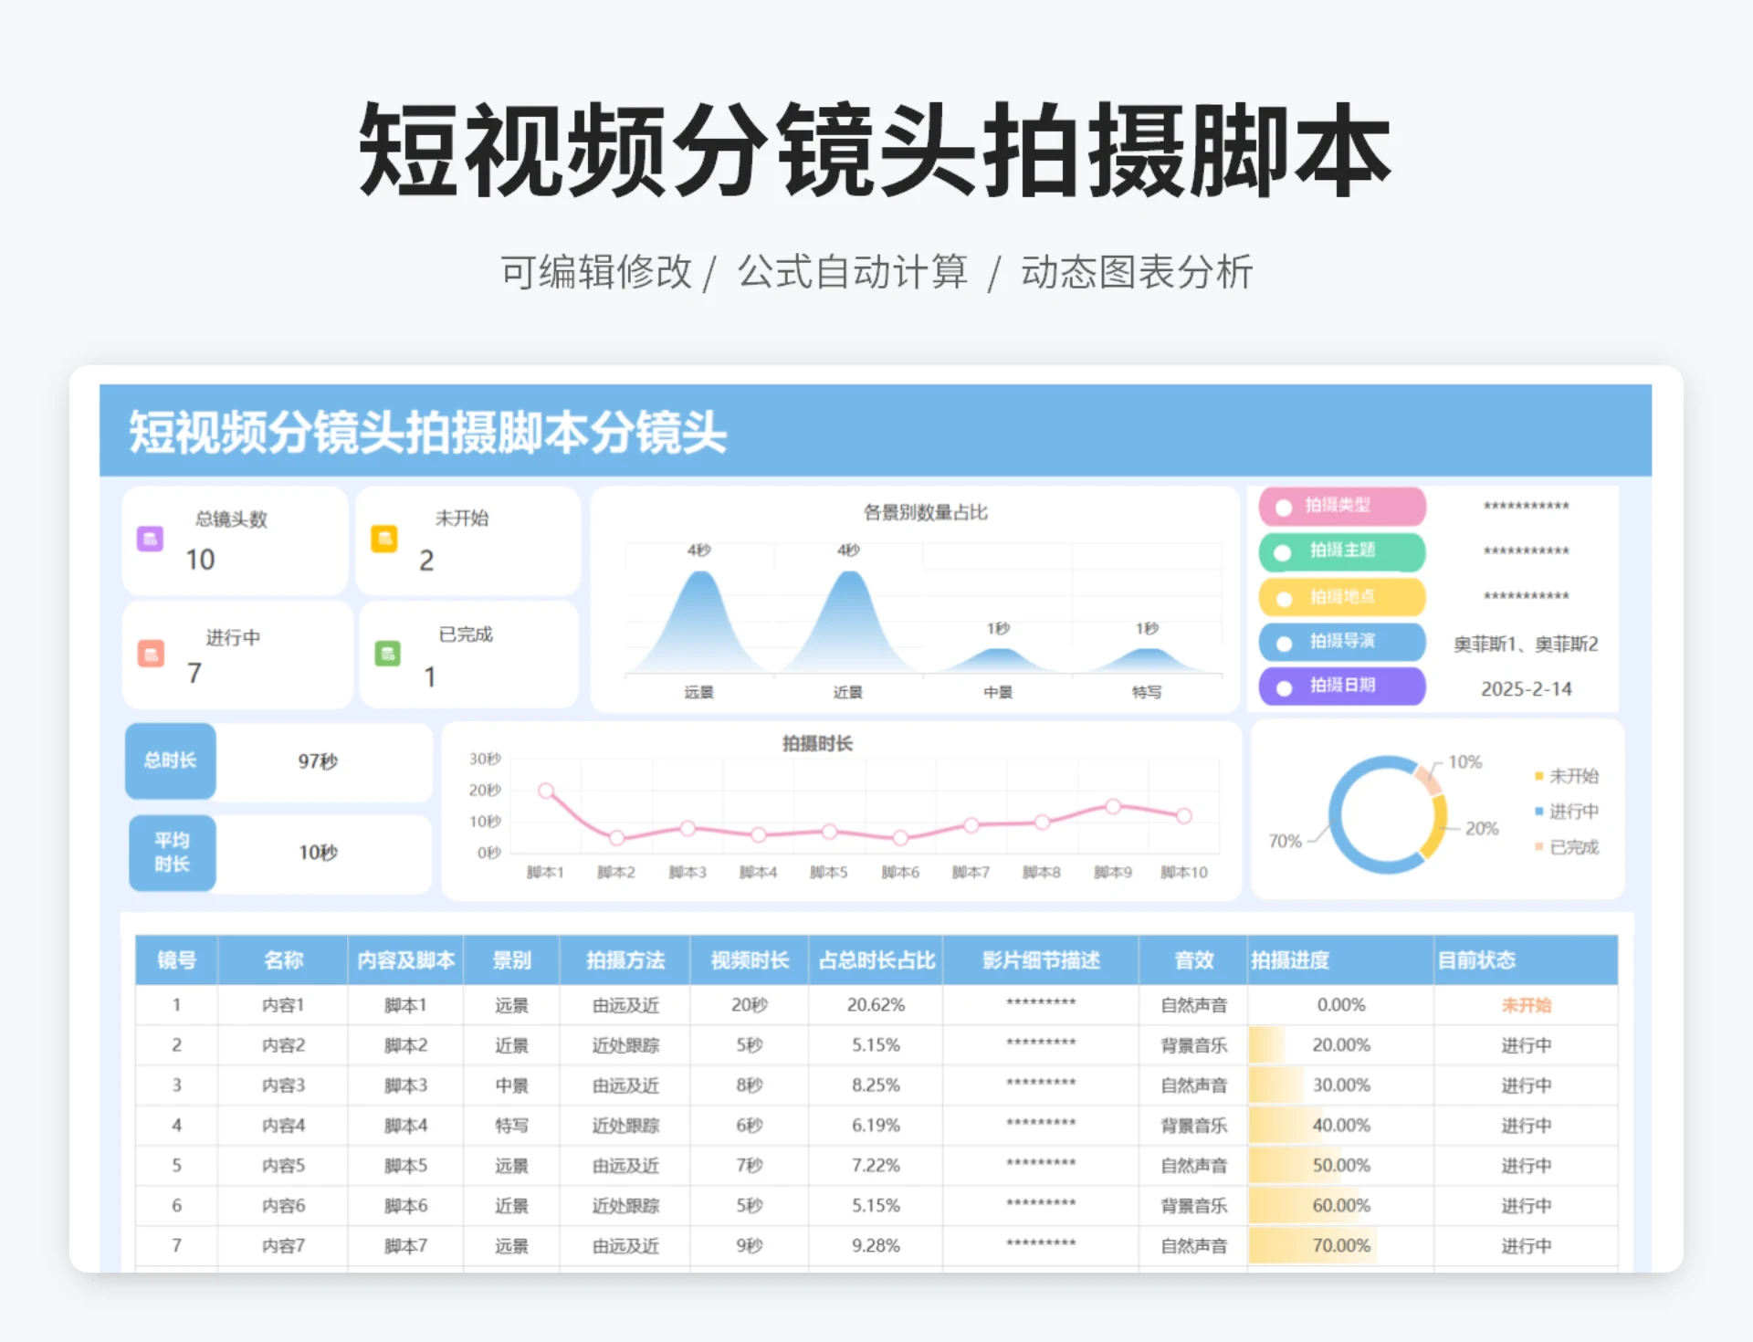Open the 景别 column header

tap(512, 959)
